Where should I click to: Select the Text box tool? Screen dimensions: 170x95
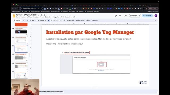point(51,20)
